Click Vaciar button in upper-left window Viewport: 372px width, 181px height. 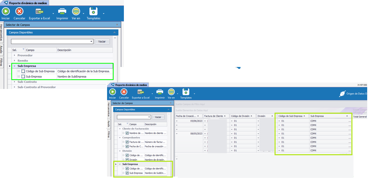click(x=102, y=41)
